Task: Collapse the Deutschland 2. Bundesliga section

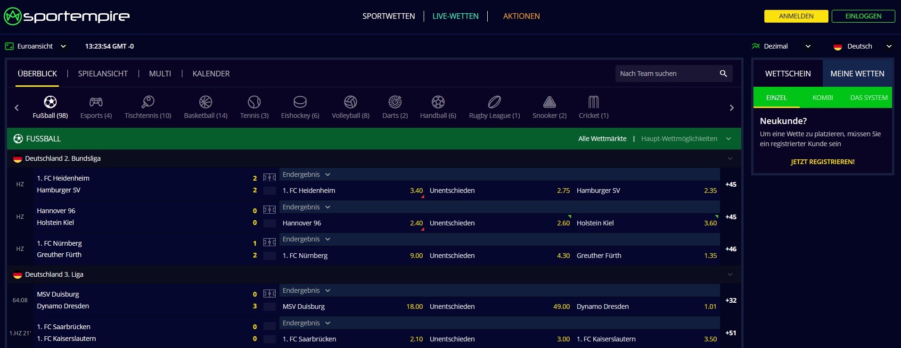Action: tap(730, 158)
